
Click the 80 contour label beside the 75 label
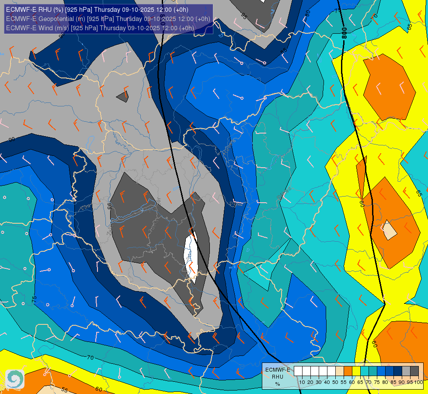[308, 14]
